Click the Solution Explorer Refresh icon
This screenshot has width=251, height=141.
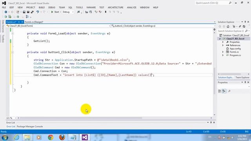244,27
